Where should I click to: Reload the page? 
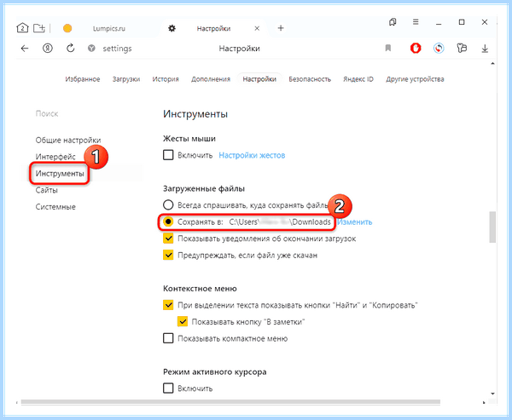[71, 49]
